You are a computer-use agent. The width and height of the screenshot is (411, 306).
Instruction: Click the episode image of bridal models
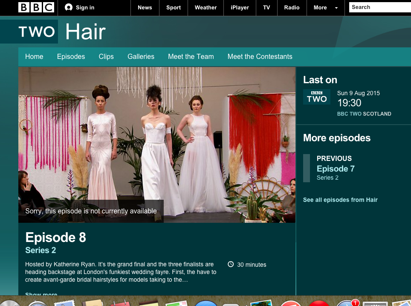click(x=157, y=145)
